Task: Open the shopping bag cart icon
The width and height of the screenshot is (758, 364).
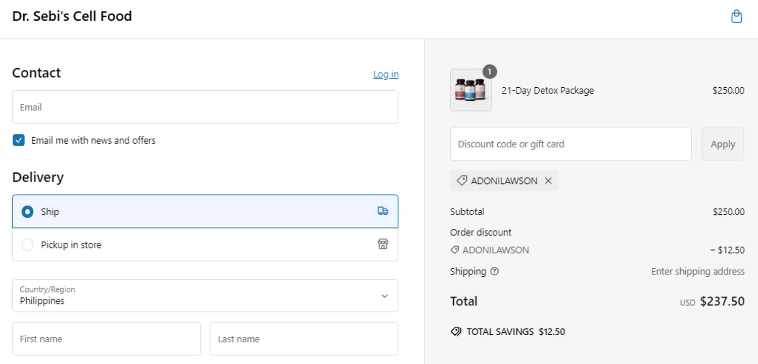Action: coord(737,17)
